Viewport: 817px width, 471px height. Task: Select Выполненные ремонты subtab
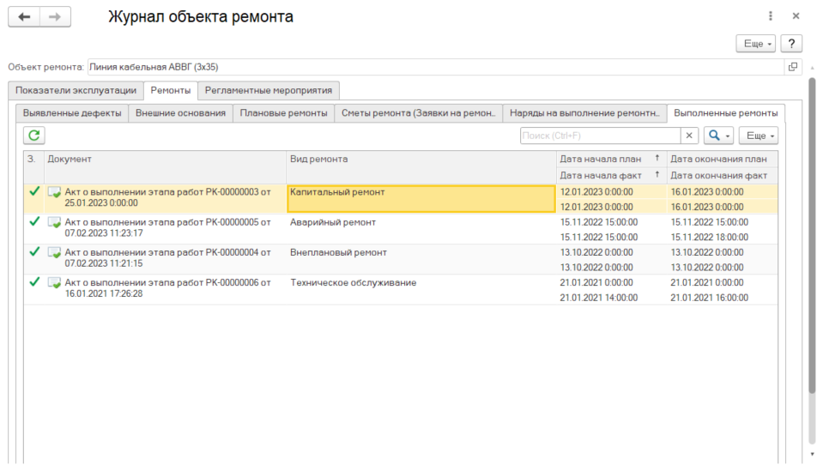726,113
